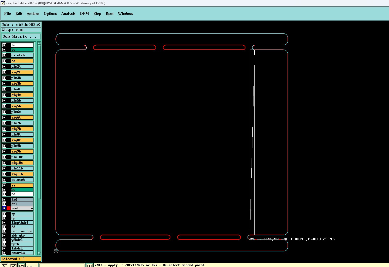
Task: Toggle display checkbox for layer xzszvia
Action: 4,253
